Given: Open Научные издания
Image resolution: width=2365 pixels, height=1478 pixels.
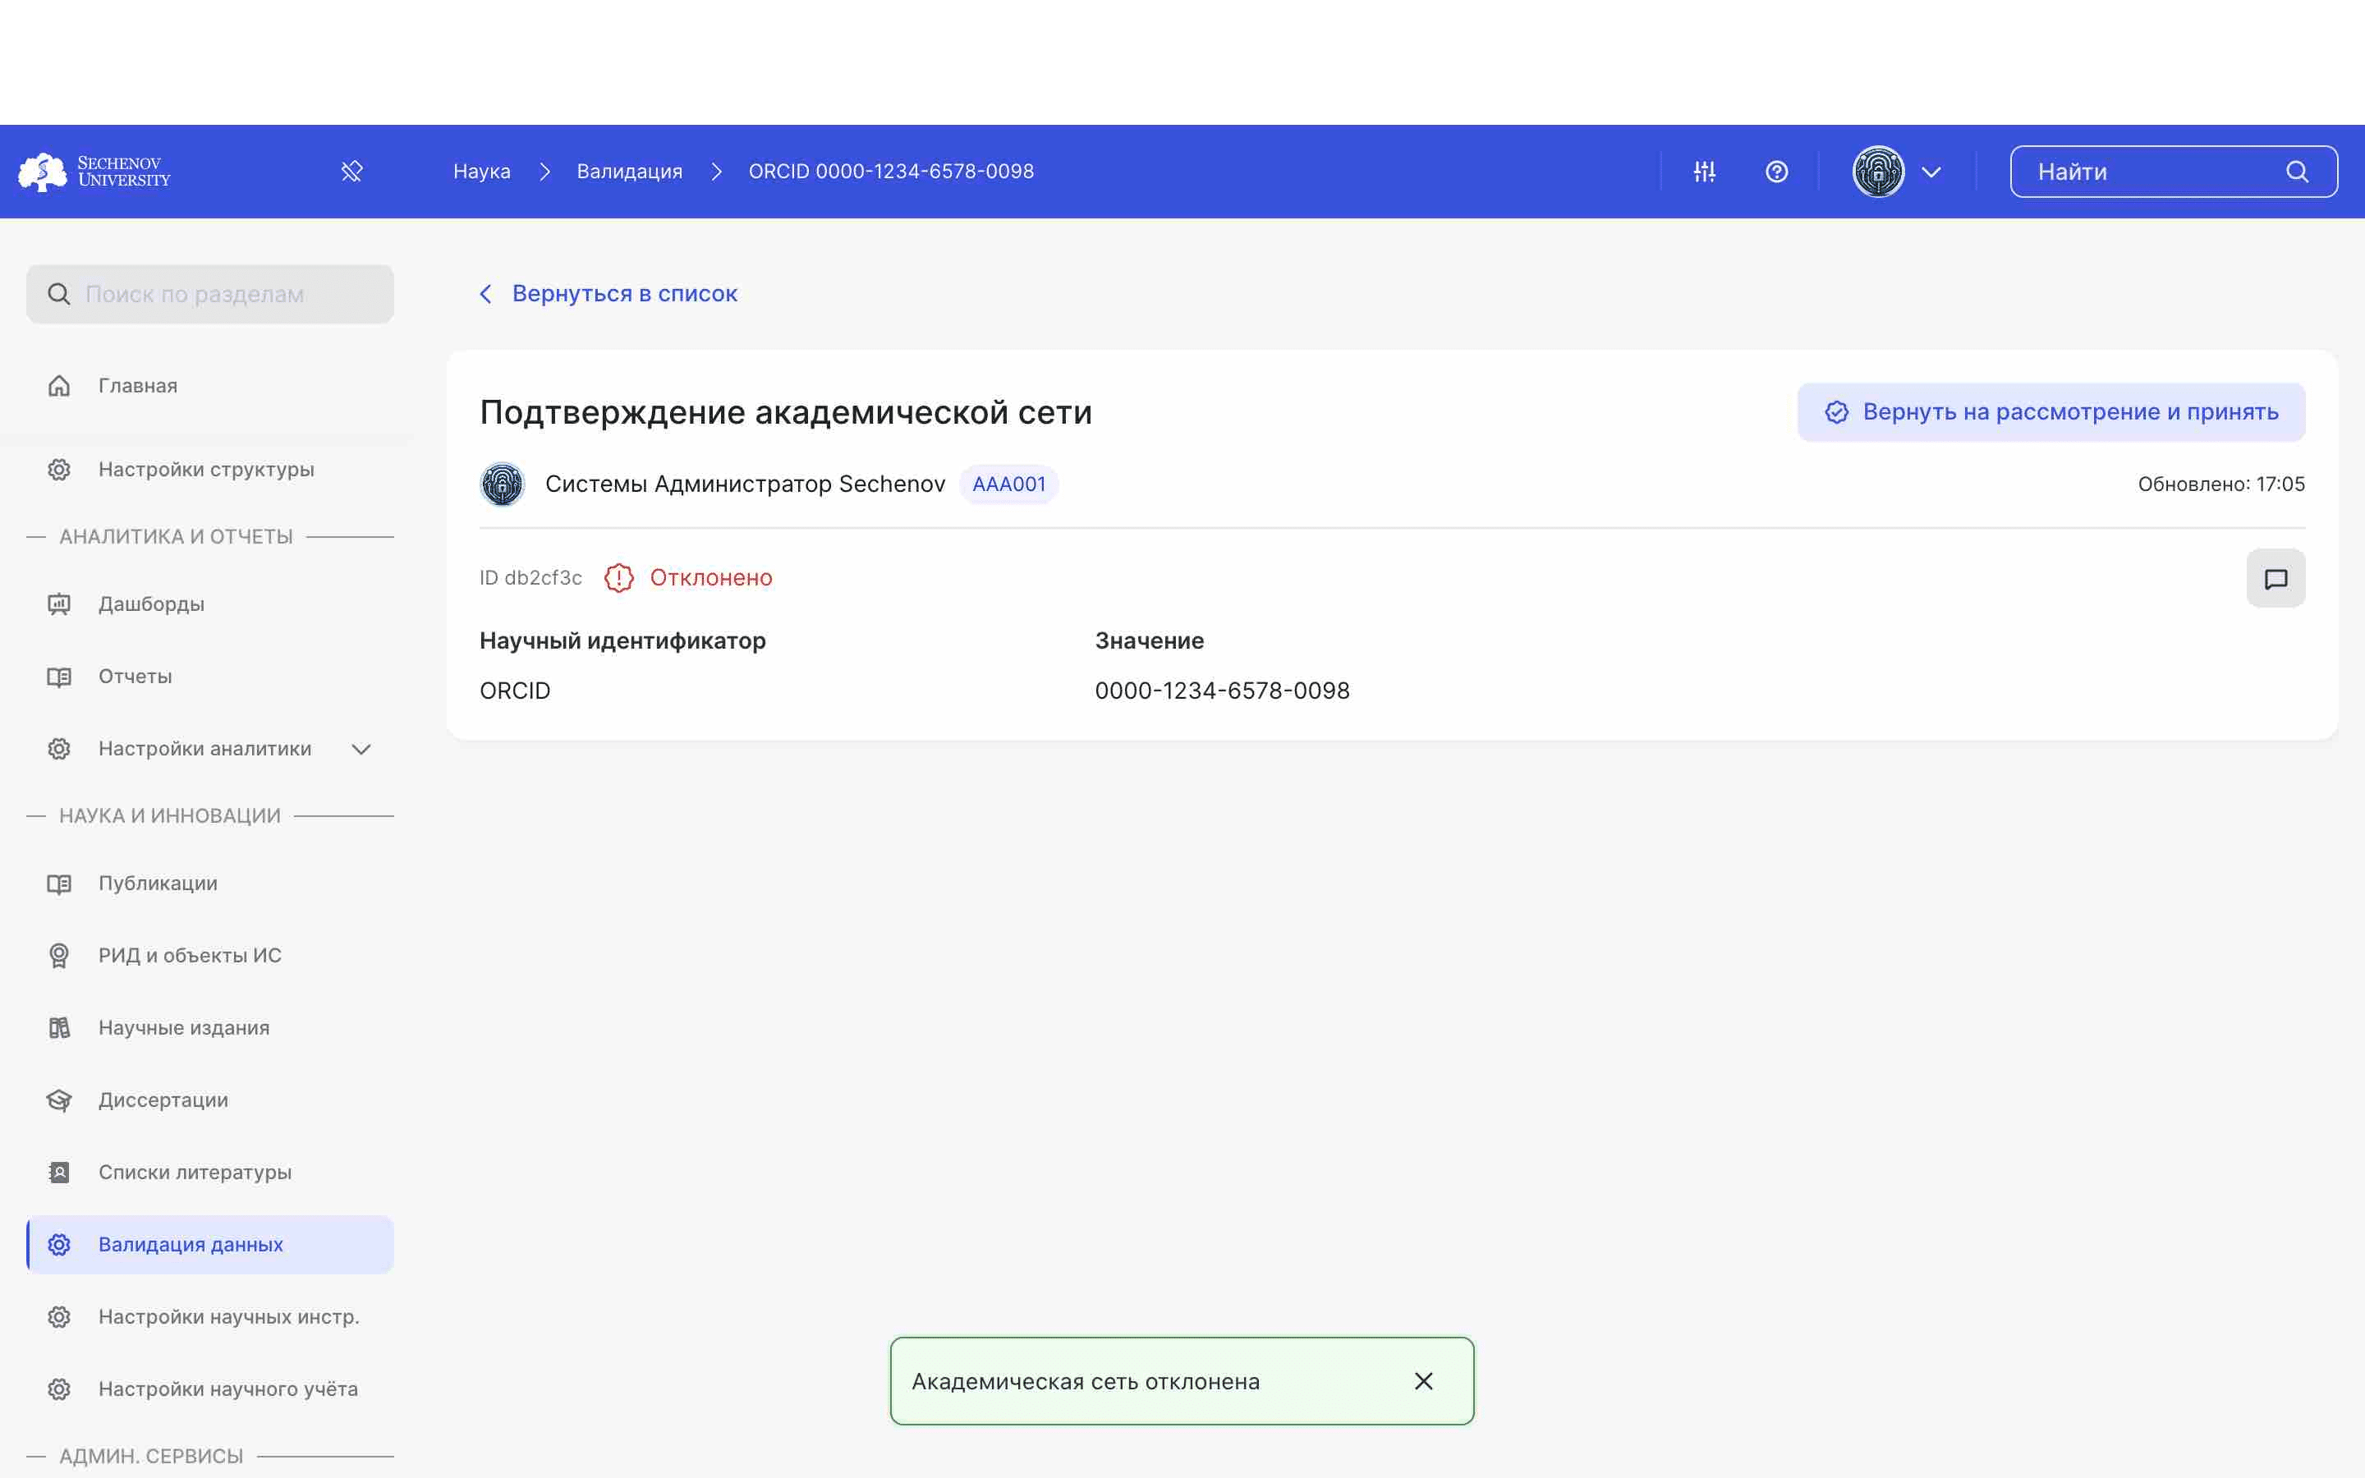Looking at the screenshot, I should [210, 1028].
